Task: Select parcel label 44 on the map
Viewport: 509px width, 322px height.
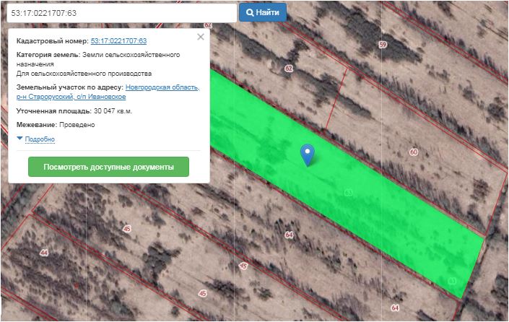Action: (x=44, y=253)
